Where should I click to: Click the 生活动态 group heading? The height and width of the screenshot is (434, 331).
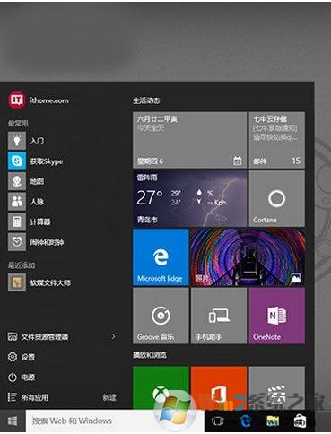coord(146,100)
